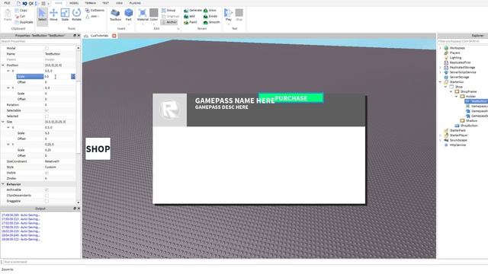This screenshot has height=274, width=488.
Task: Open the Toolbox panel
Action: (115, 14)
